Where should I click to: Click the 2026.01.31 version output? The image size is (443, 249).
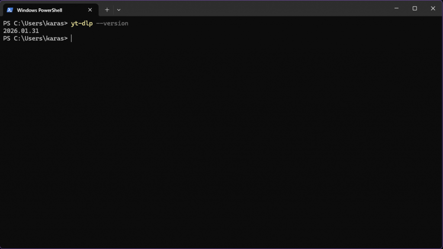21,31
